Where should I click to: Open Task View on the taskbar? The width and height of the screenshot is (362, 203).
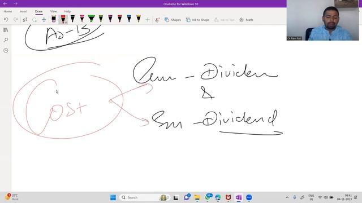(176, 197)
